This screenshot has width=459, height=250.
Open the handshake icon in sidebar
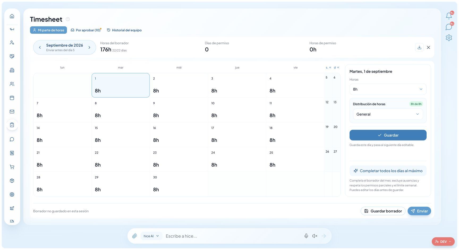[12, 56]
